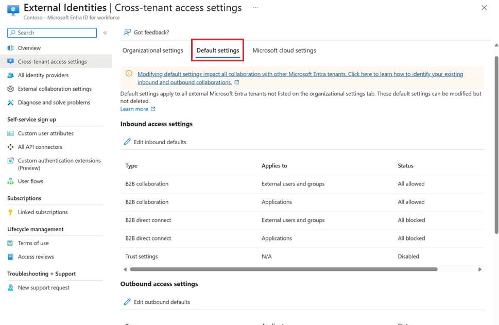Open All API connectors
Screen dimensions: 499x325
point(40,147)
